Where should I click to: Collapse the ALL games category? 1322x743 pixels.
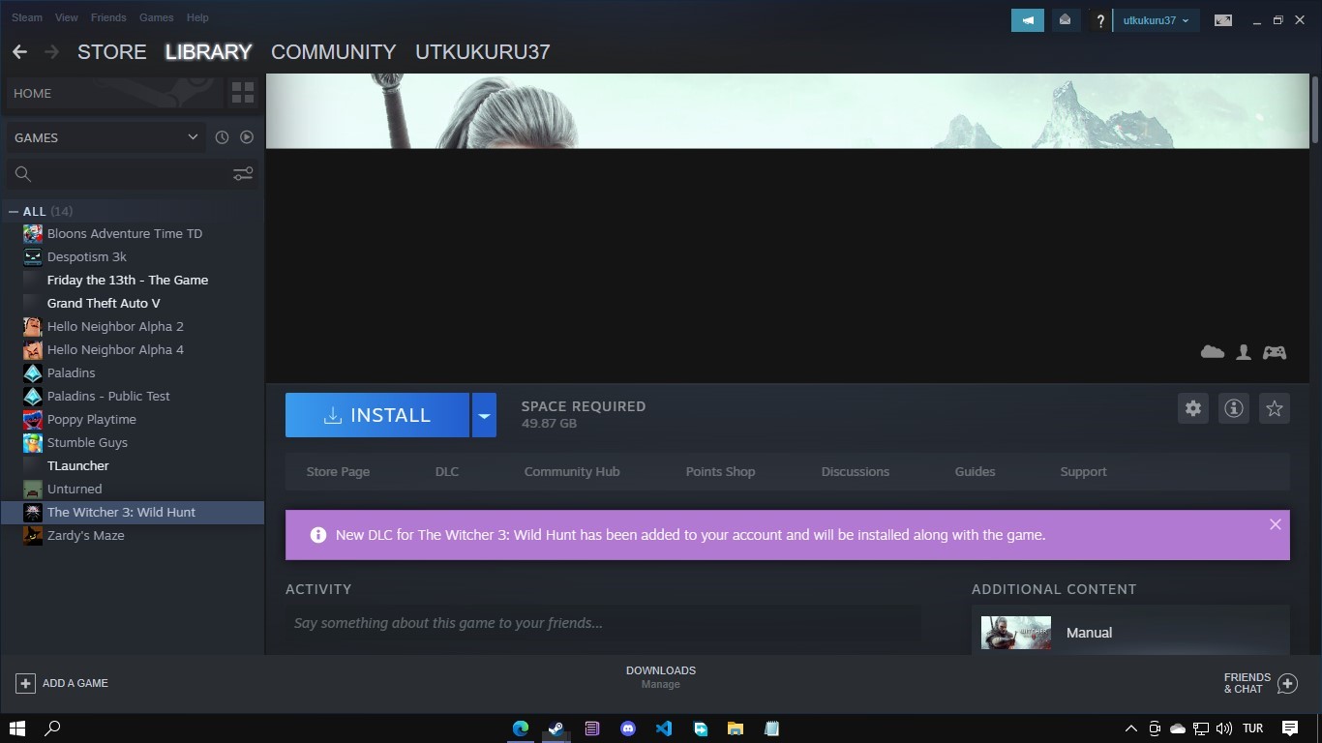pyautogui.click(x=14, y=211)
